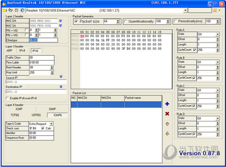Image resolution: width=226 pixels, height=167 pixels.
Task: Click Next Header spinner
Action: pyautogui.click(x=52, y=68)
